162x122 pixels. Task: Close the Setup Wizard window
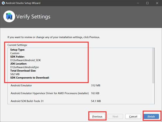coord(157,3)
